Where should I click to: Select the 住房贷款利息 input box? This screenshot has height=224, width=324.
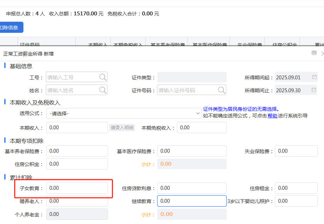pos(192,188)
